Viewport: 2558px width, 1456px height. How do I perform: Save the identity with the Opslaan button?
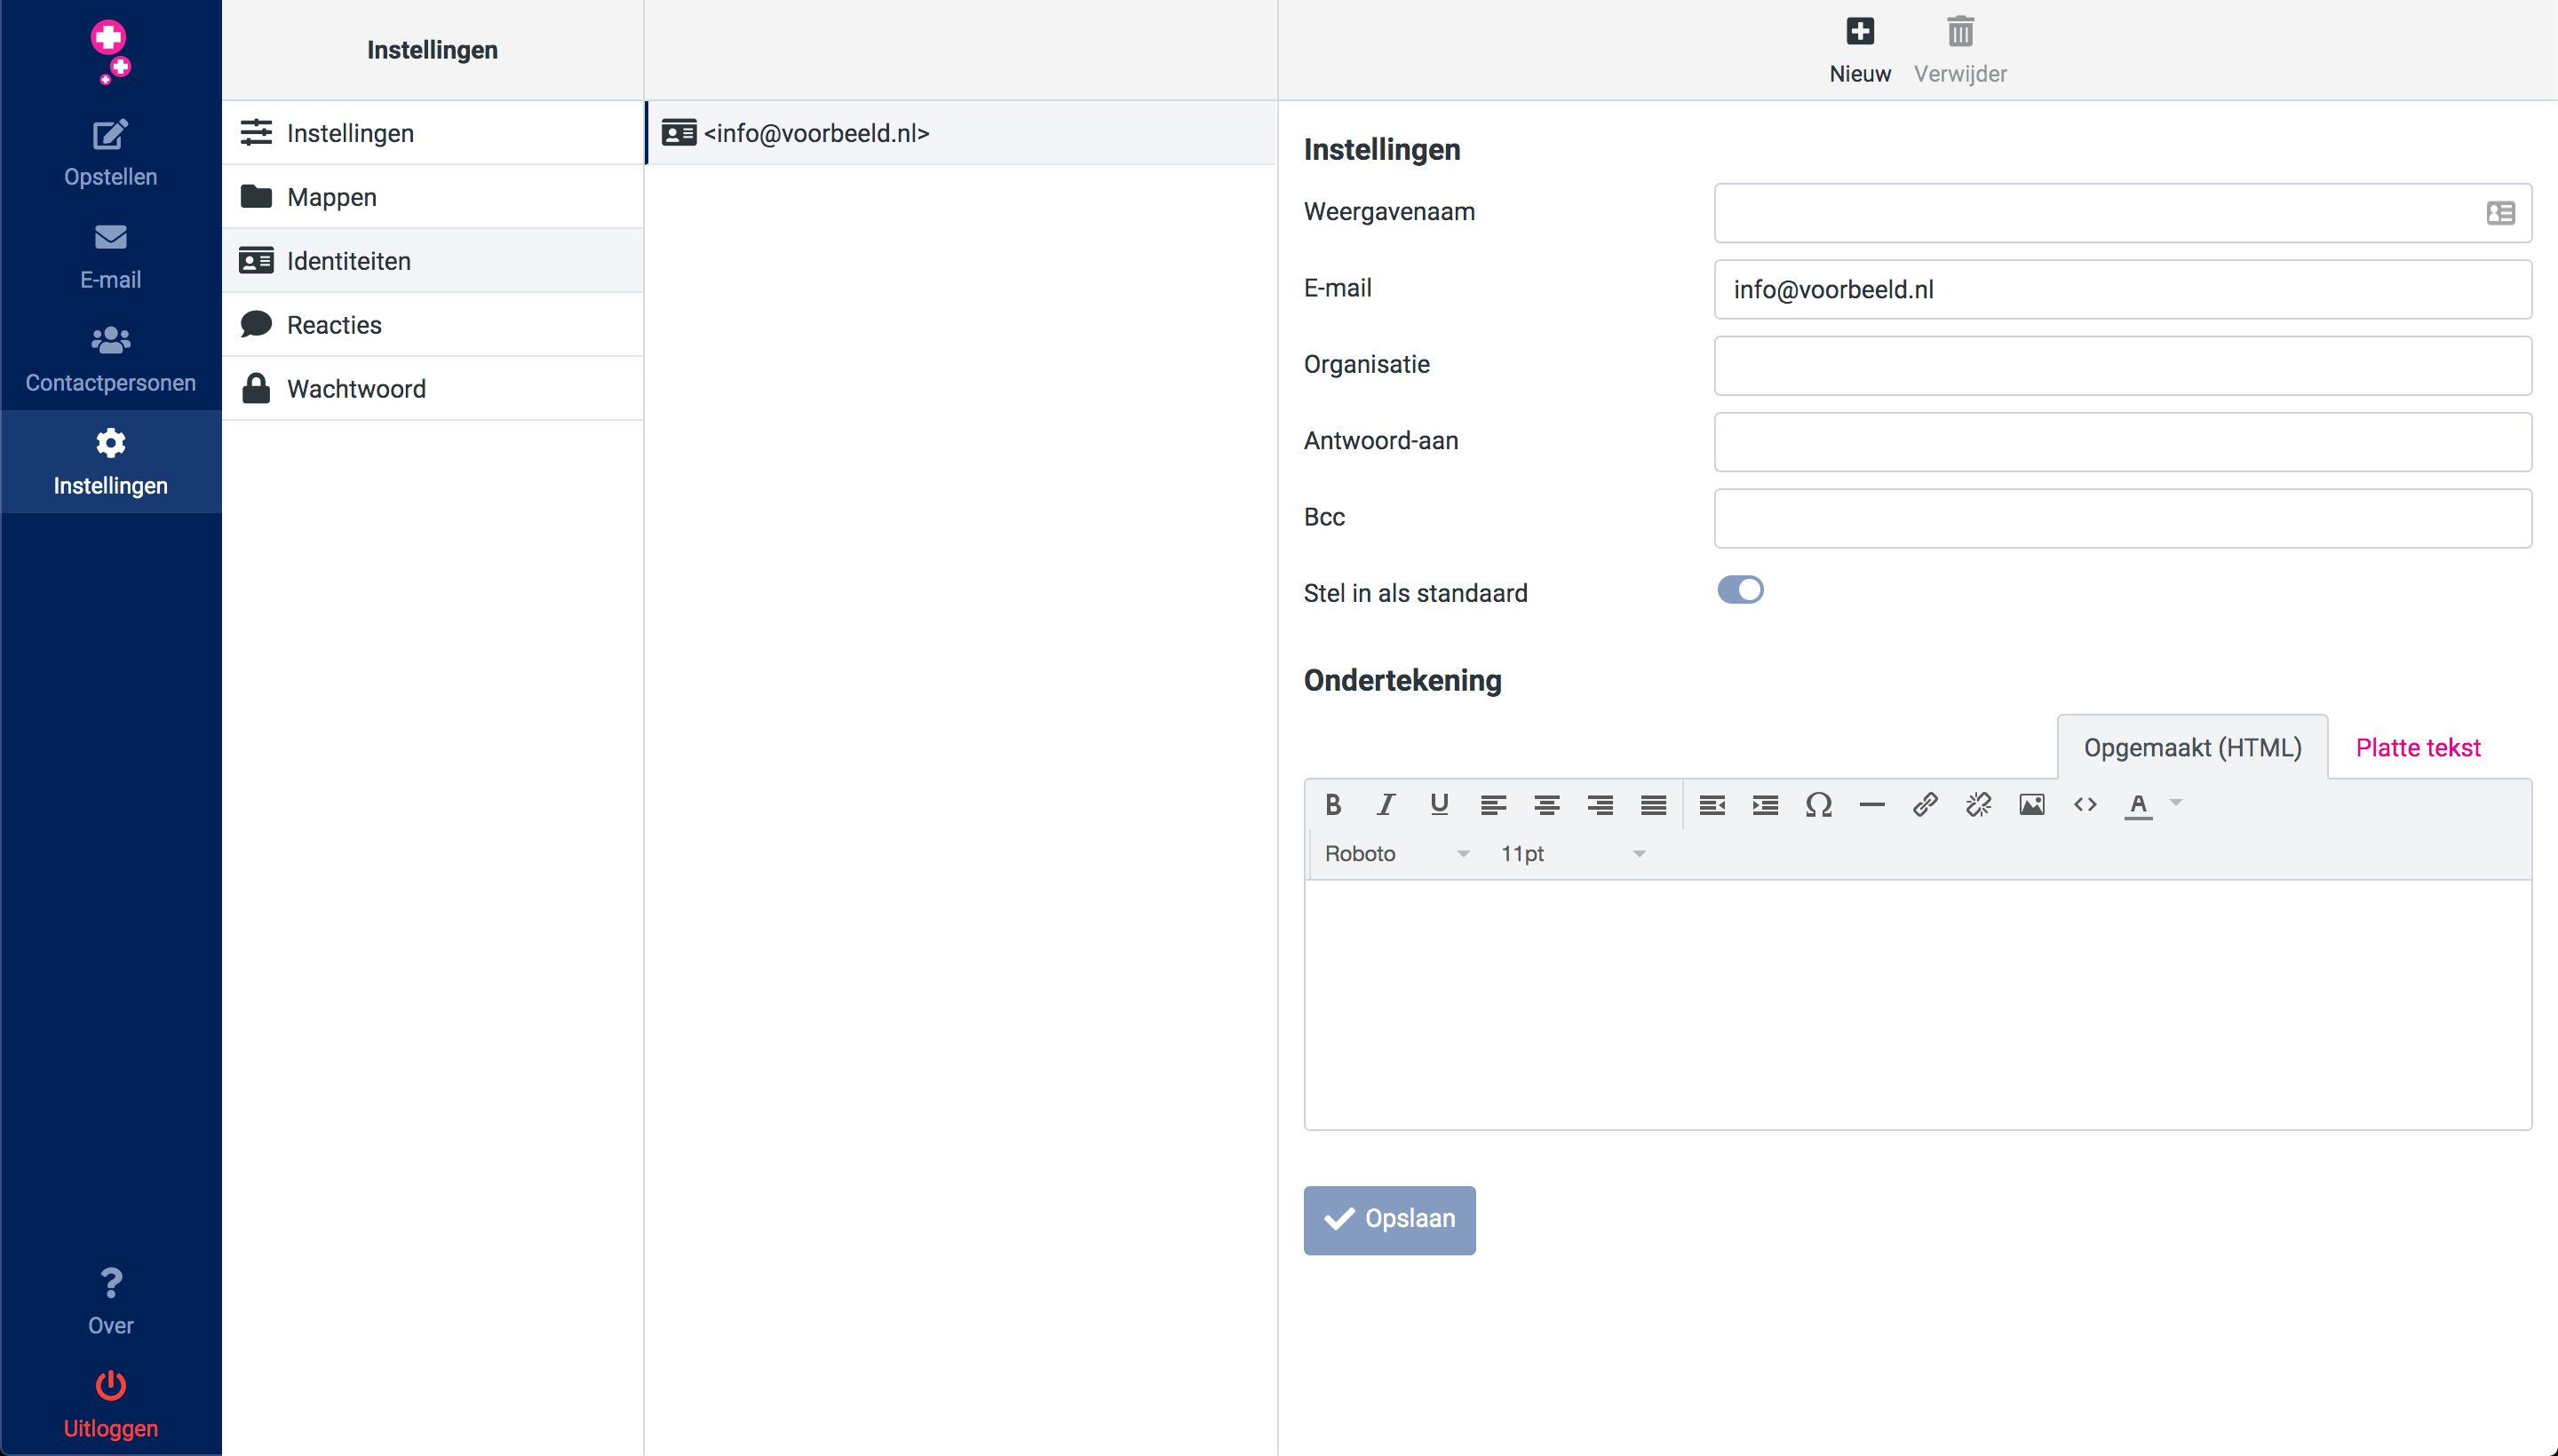point(1389,1219)
